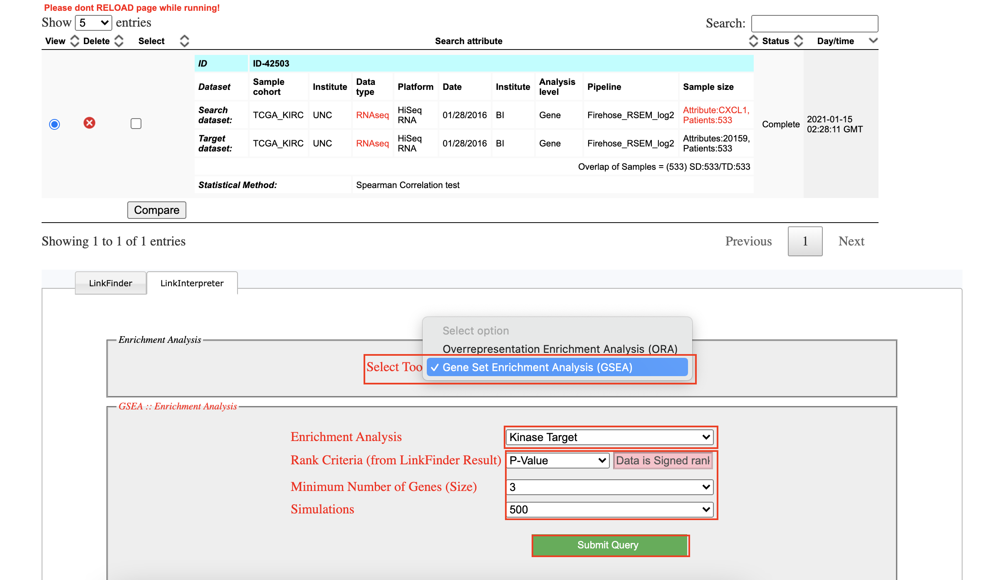Click the Status column header text
The height and width of the screenshot is (580, 995).
point(775,41)
